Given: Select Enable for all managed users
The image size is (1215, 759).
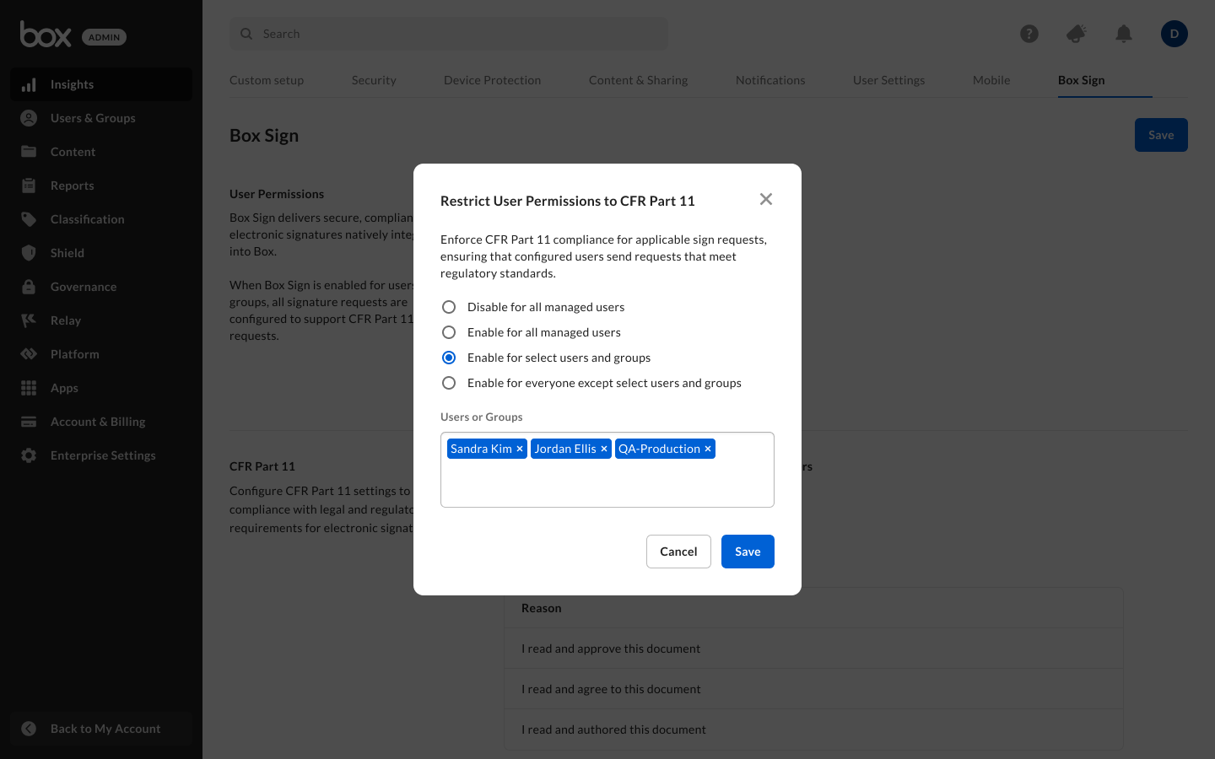Looking at the screenshot, I should point(449,332).
